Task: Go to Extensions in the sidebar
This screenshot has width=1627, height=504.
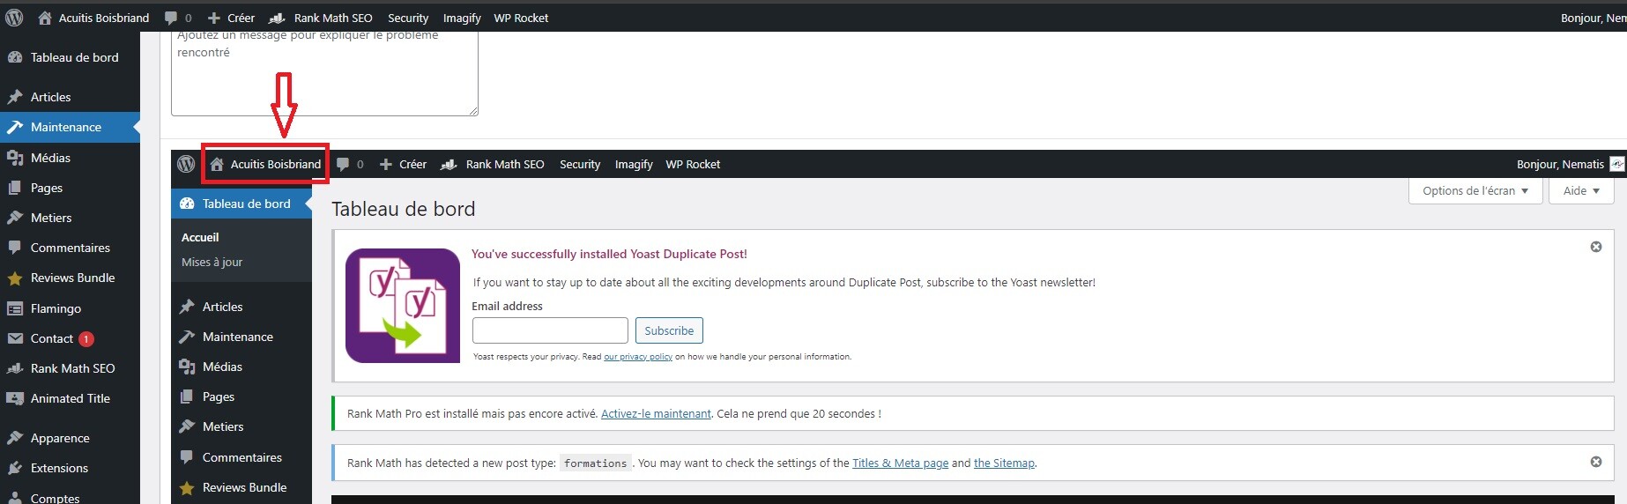Action: tap(59, 468)
